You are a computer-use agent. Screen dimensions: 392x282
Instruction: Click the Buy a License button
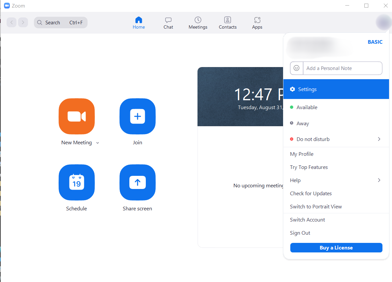coord(336,247)
